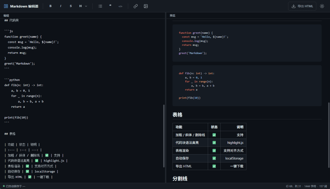Viewport: 330px width, 189px height.
Task: Click the checkmark emoji on 一键下载 editor line
Action: point(30,177)
